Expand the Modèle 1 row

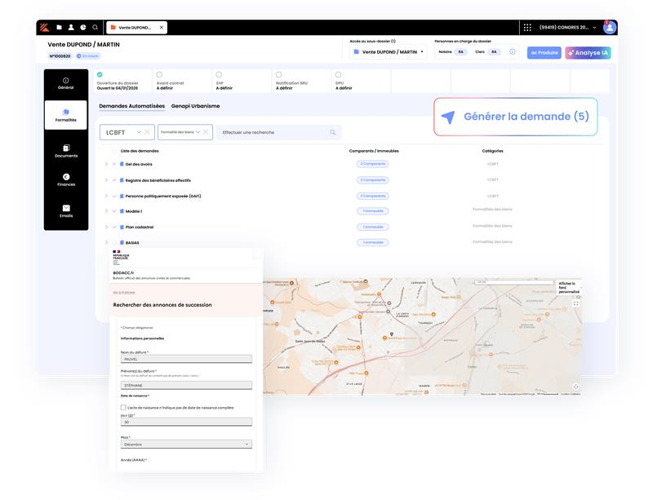[x=106, y=211]
